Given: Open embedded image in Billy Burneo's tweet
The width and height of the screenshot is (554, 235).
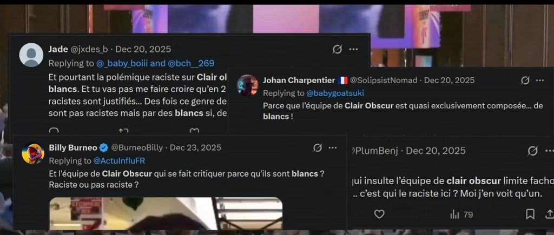Looking at the screenshot, I should point(166,213).
